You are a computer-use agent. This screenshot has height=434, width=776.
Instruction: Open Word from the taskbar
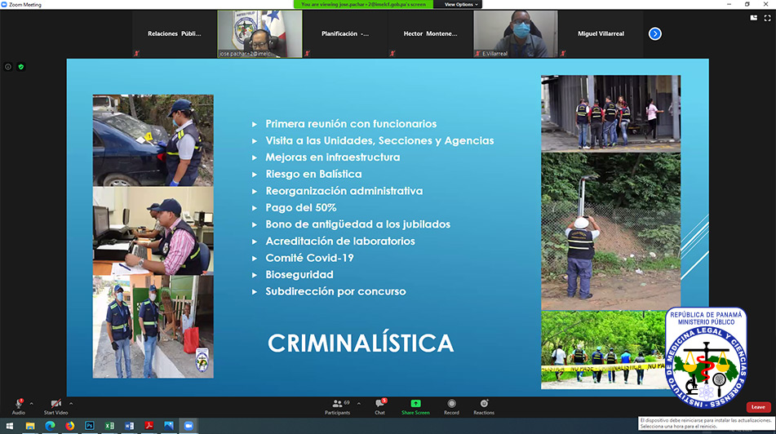coord(129,426)
